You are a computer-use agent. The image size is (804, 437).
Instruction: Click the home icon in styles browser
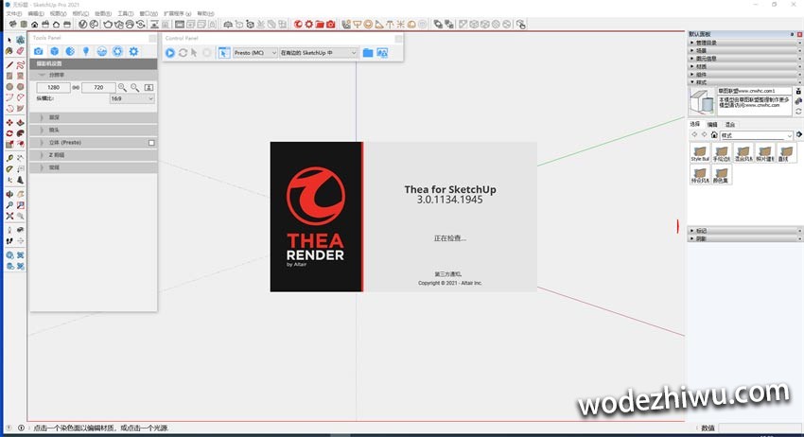coord(714,135)
